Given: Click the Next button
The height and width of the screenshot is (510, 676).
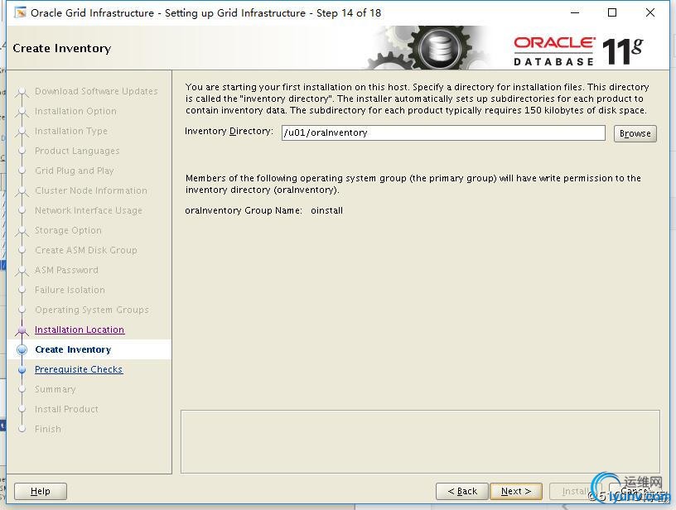Looking at the screenshot, I should (515, 491).
